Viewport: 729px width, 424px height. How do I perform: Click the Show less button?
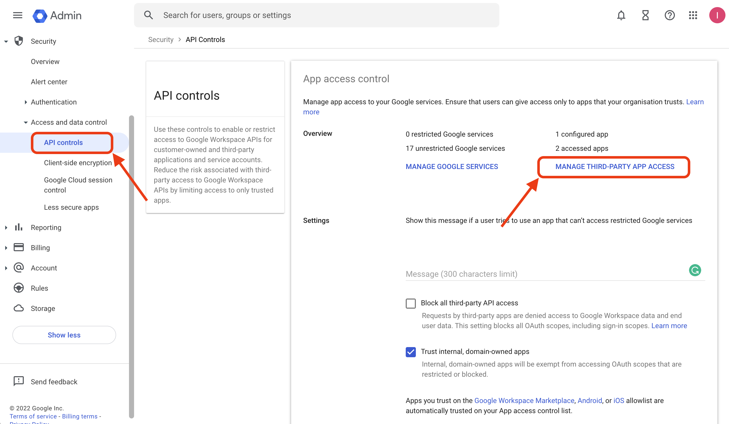[64, 335]
